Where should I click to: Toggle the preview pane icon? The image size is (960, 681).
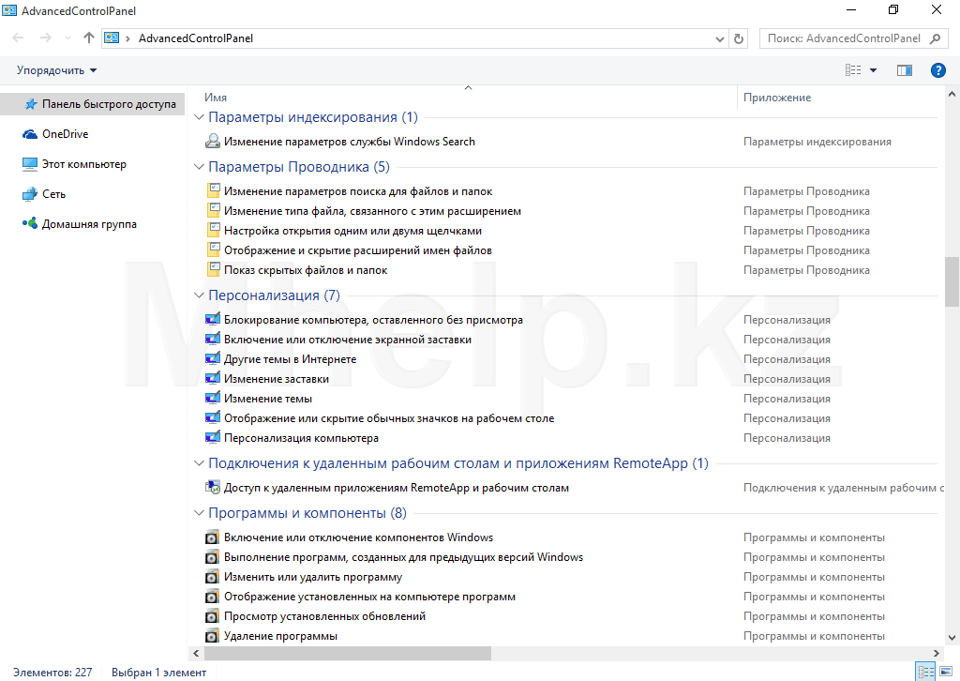905,70
